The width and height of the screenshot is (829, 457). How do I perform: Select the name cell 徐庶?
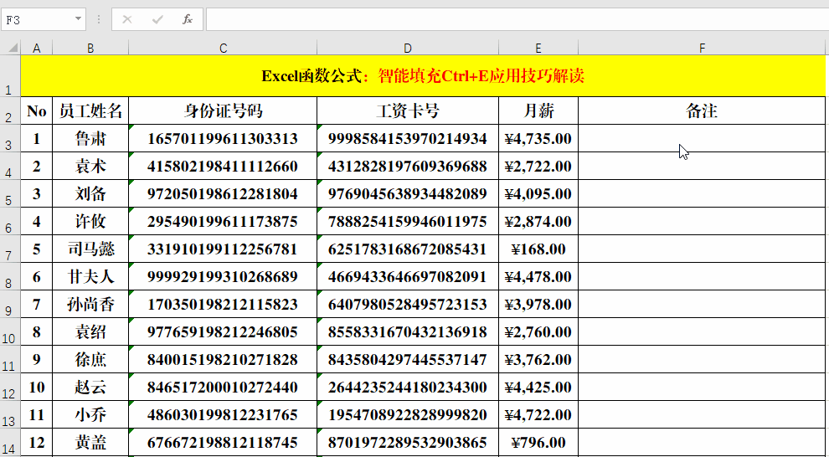click(x=90, y=359)
